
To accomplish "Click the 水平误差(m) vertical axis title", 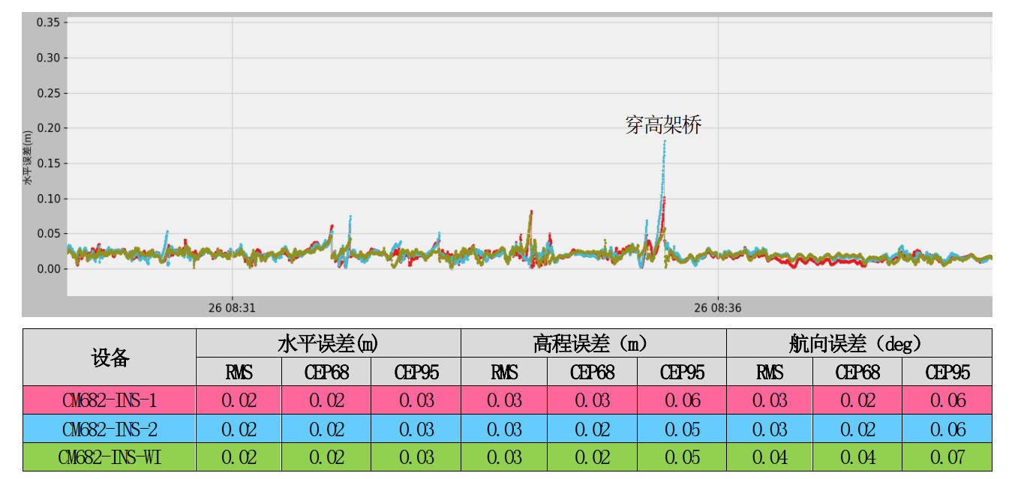I will [x=28, y=157].
